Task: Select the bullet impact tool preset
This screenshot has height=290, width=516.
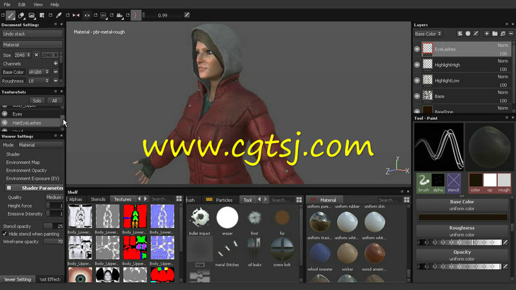Action: pyautogui.click(x=199, y=221)
